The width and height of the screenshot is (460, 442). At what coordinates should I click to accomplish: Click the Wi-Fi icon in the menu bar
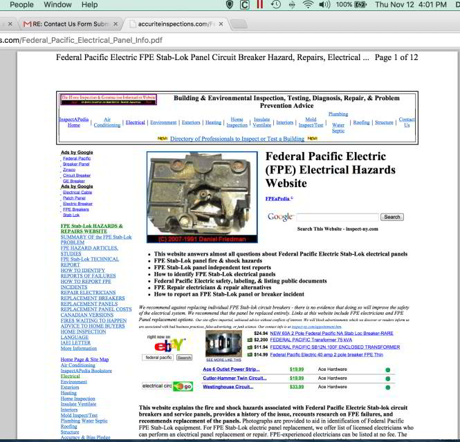pos(307,5)
